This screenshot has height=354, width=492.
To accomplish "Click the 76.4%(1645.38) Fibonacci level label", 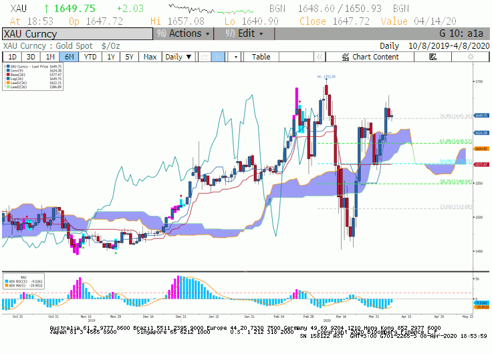I will pyautogui.click(x=456, y=116).
